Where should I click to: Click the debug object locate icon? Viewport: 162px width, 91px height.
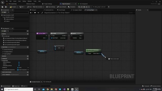pos(109,7)
